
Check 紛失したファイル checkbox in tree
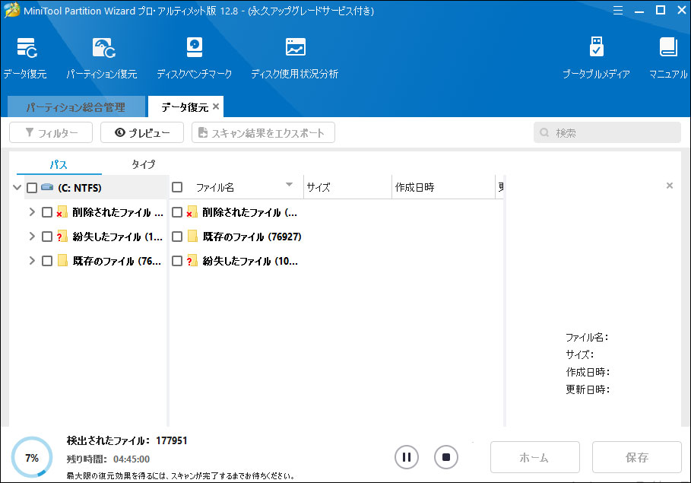[47, 237]
